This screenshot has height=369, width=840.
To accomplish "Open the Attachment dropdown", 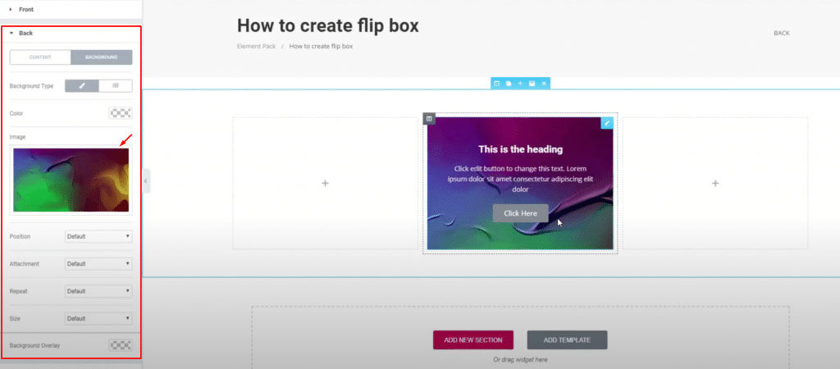I will pos(98,264).
